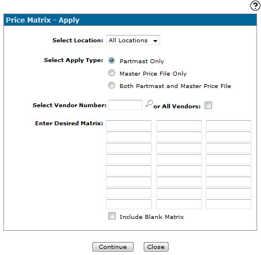Choose Master Price File Only option

112,73
